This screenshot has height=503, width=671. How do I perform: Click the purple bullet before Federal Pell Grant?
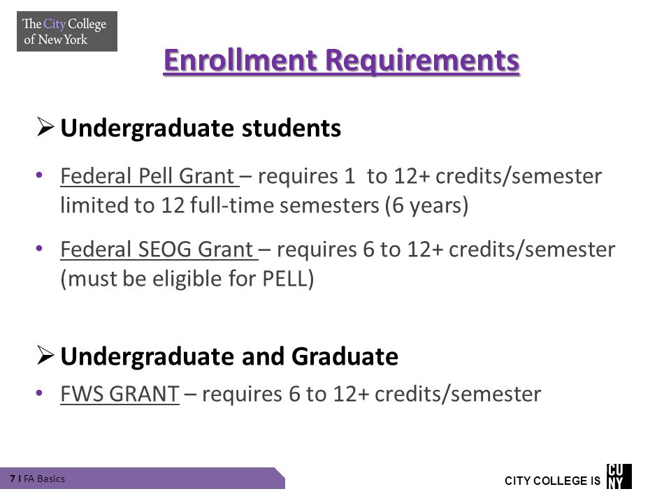[x=39, y=175]
